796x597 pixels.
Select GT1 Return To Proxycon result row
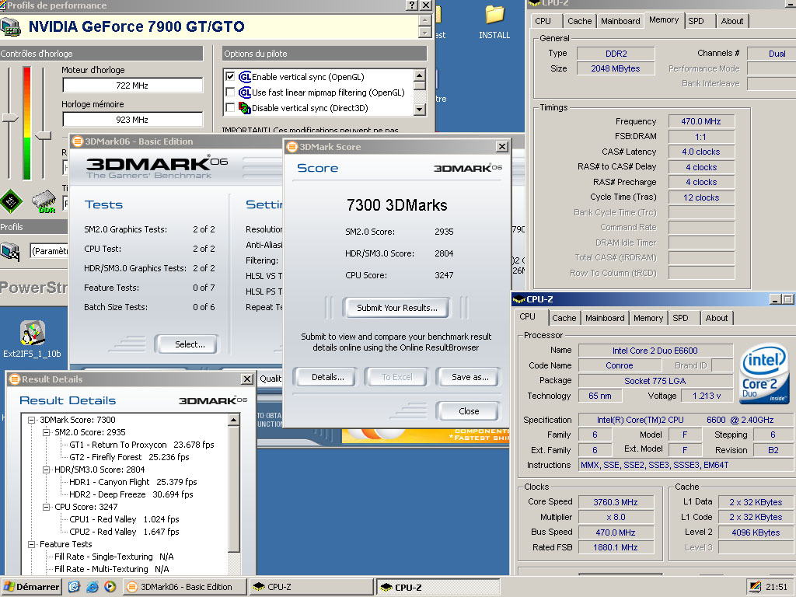click(x=141, y=445)
